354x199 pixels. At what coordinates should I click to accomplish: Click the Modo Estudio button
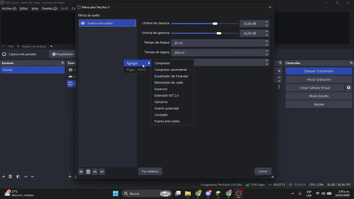(x=319, y=96)
